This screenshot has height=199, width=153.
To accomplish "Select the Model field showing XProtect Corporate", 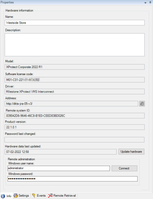I will coord(74,67).
